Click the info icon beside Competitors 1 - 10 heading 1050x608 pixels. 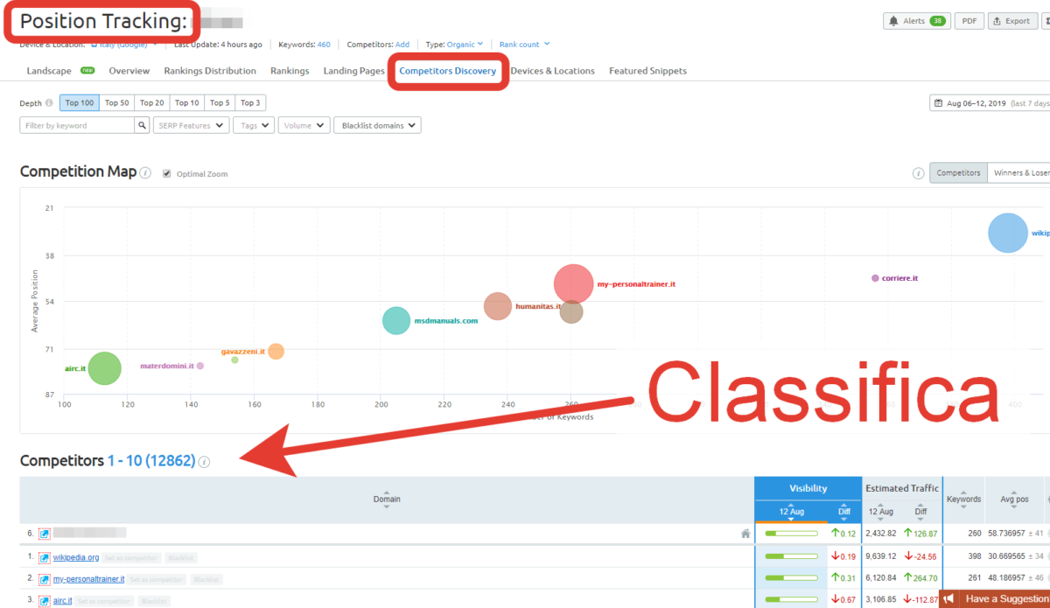point(204,462)
